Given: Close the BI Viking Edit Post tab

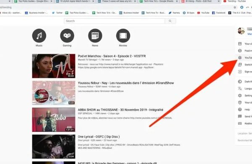Looking at the screenshot, I should (219, 1).
